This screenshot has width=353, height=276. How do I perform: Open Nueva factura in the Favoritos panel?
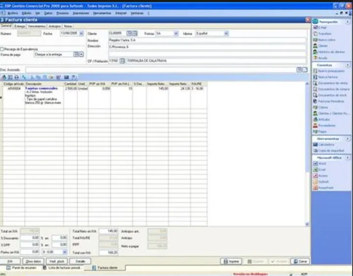pyautogui.click(x=328, y=77)
